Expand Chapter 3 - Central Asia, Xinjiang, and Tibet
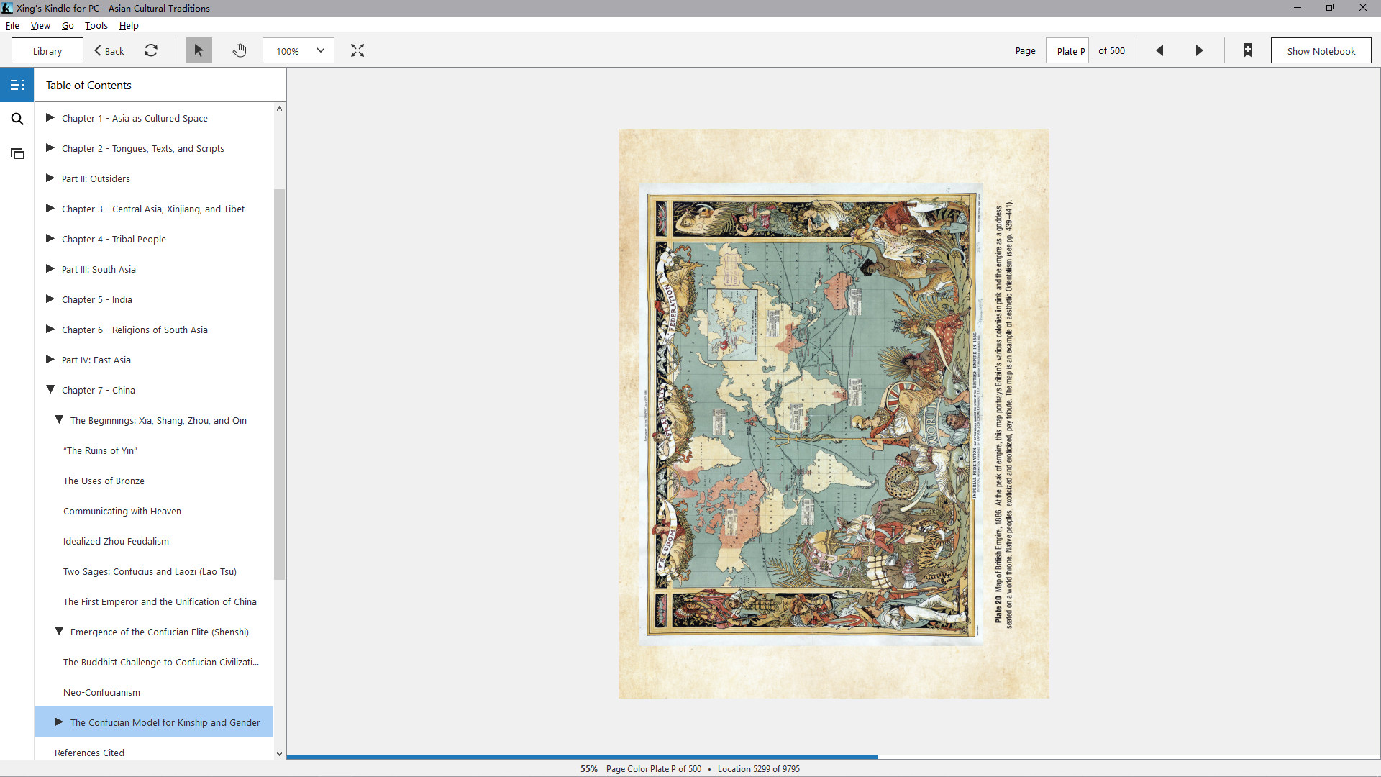The width and height of the screenshot is (1381, 777). 50,208
